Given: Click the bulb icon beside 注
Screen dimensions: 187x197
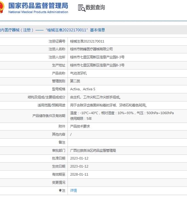Looking at the screenshot, I should pos(60,190).
